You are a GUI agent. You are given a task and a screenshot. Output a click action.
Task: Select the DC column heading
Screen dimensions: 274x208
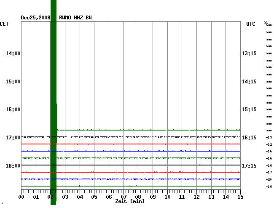266,23
